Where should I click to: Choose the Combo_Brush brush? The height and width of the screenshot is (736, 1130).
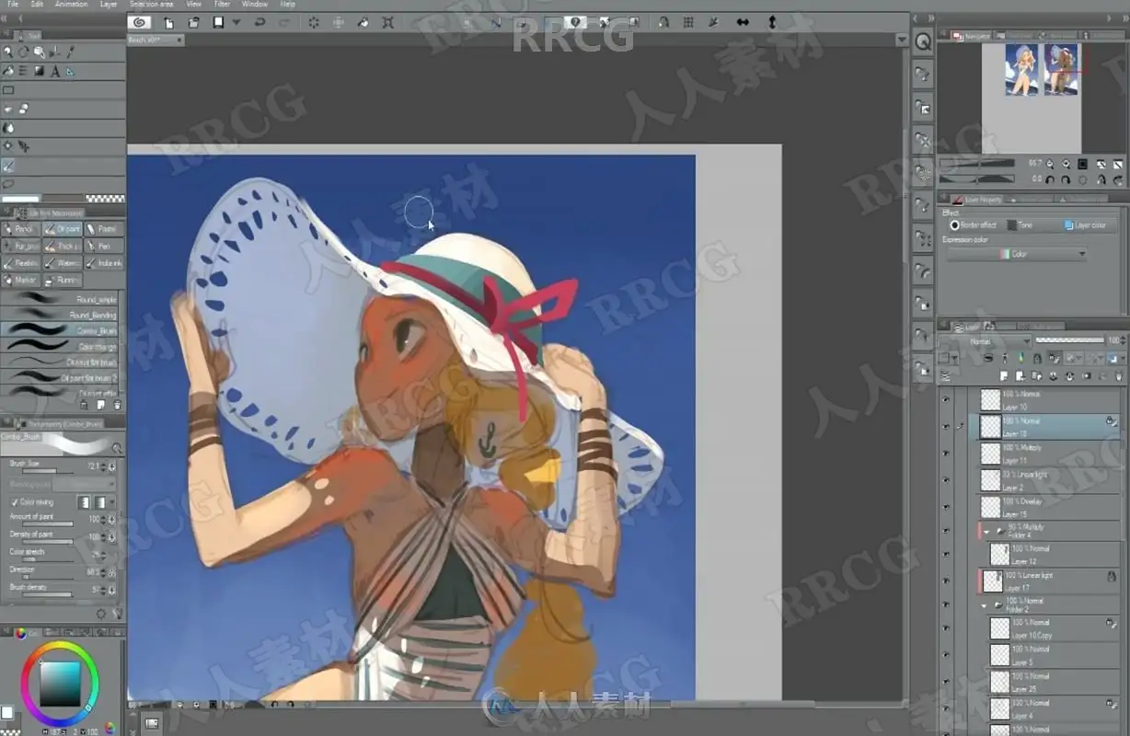61,330
